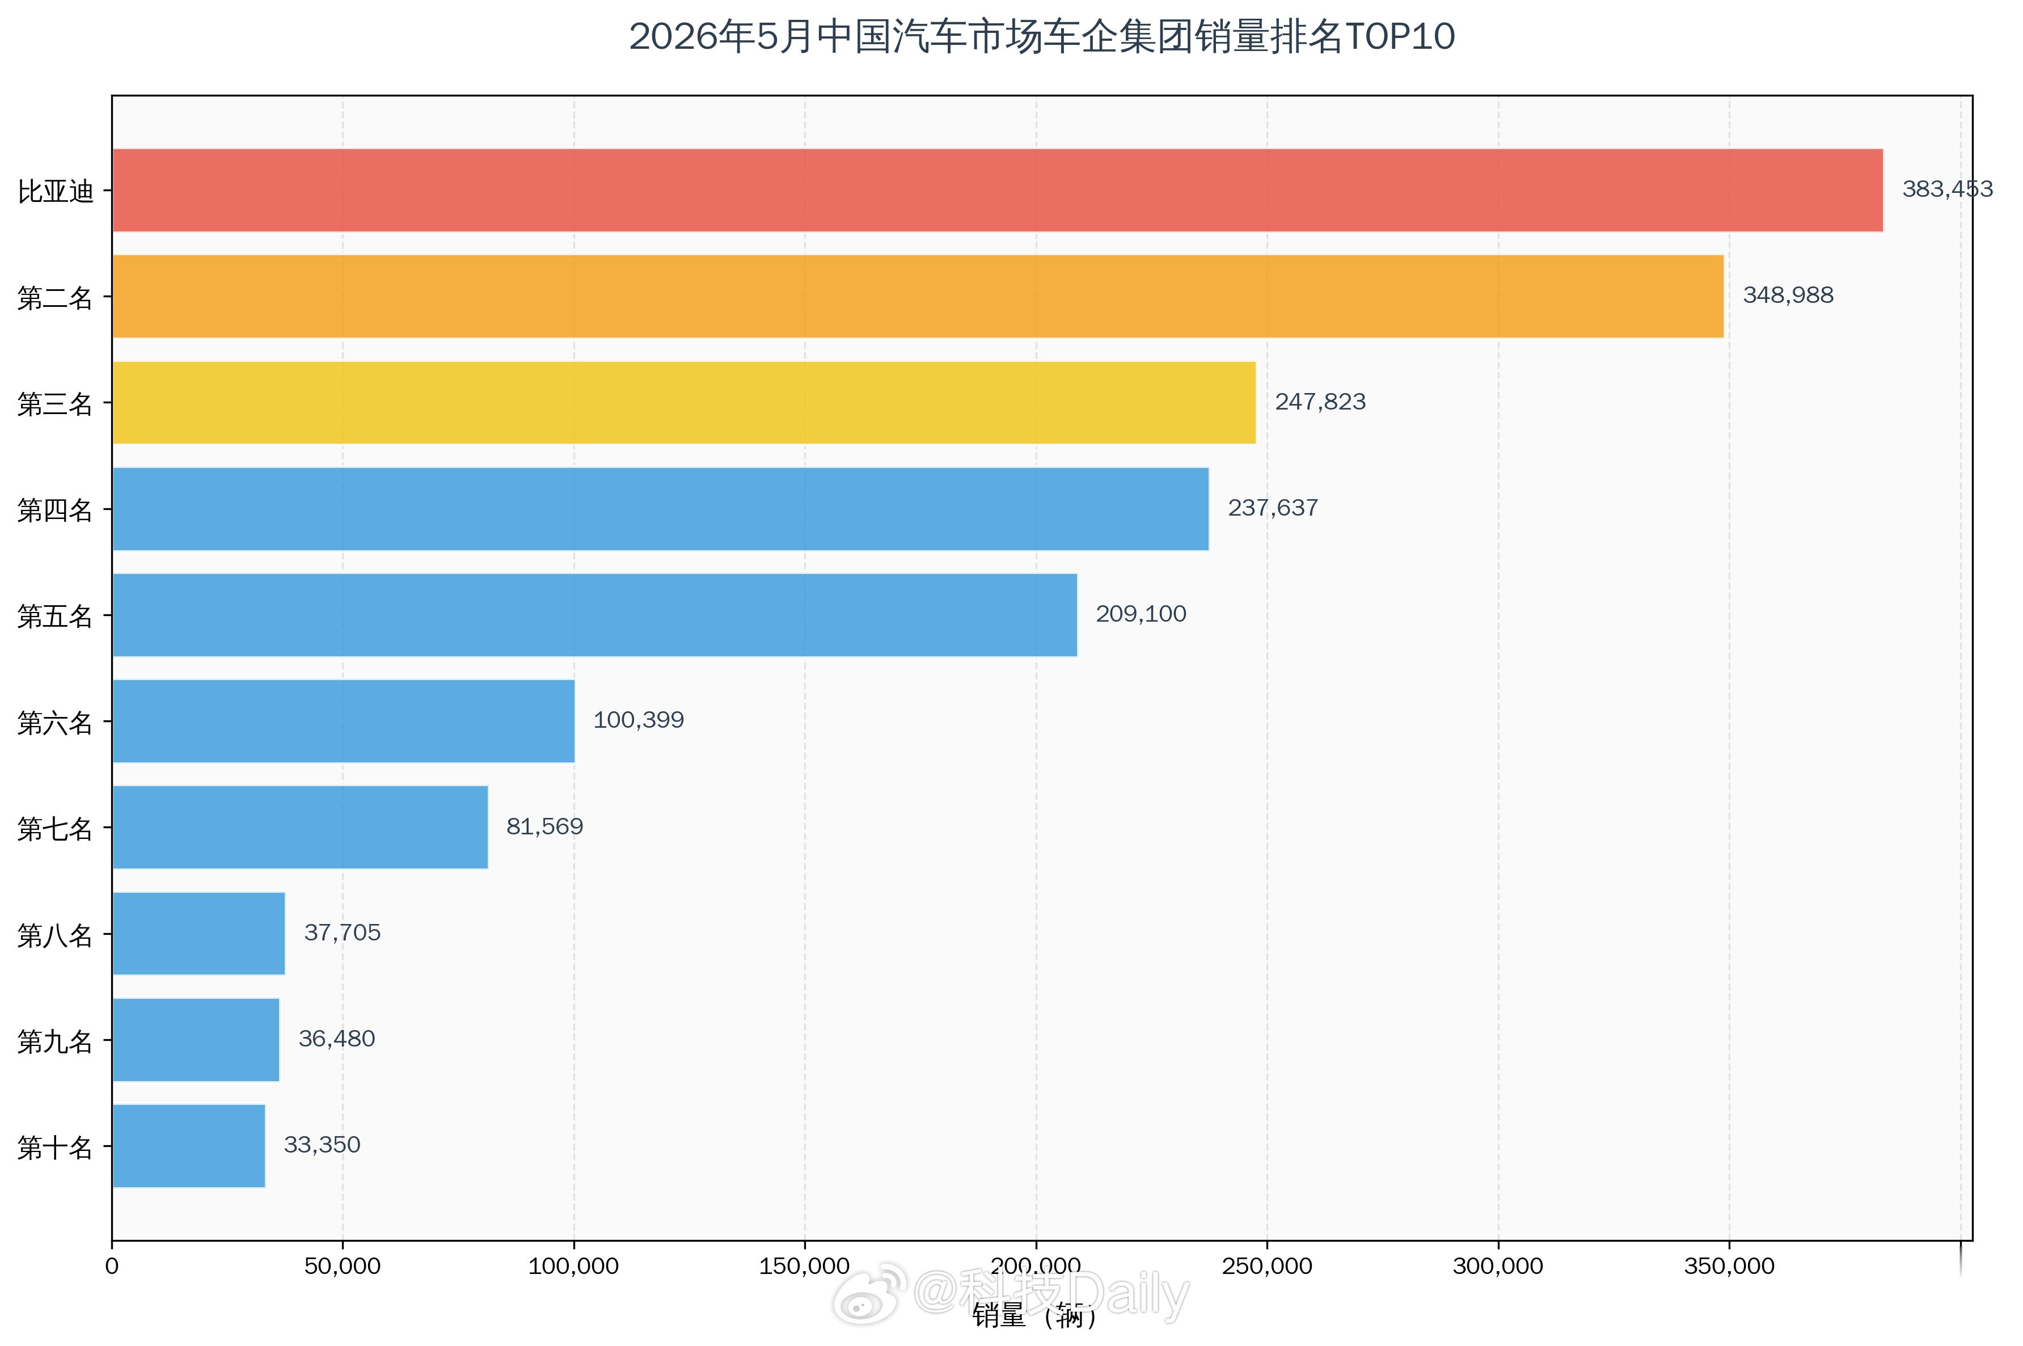Click the y-axis label 第六名
The width and height of the screenshot is (2023, 1346).
pos(55,723)
